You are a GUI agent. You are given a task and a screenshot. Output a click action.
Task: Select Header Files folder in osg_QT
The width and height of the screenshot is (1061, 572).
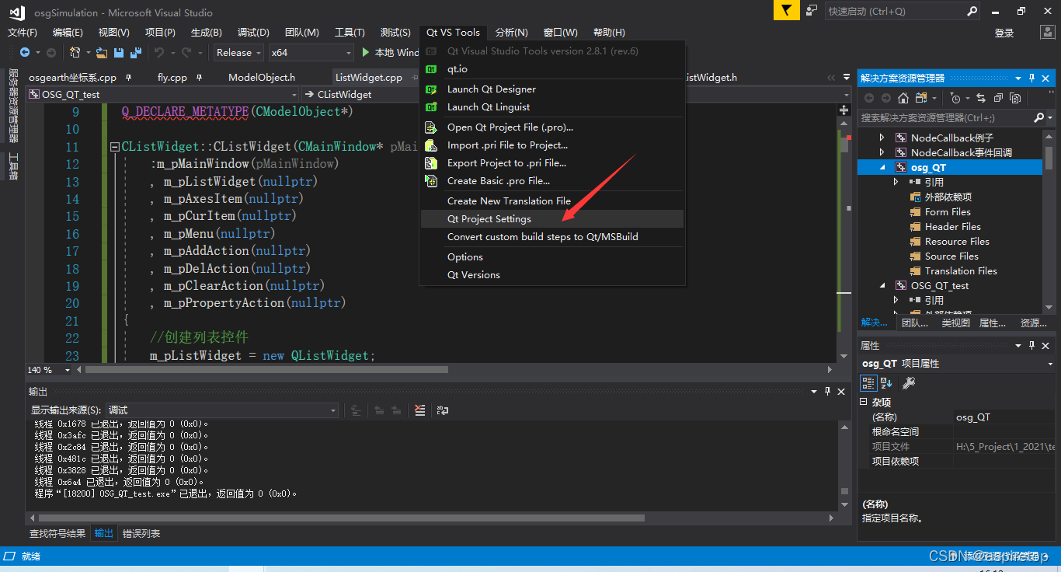[952, 226]
